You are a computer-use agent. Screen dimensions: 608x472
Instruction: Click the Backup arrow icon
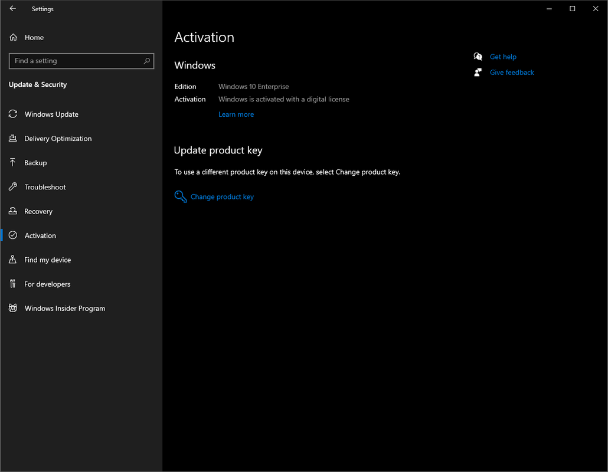12,162
